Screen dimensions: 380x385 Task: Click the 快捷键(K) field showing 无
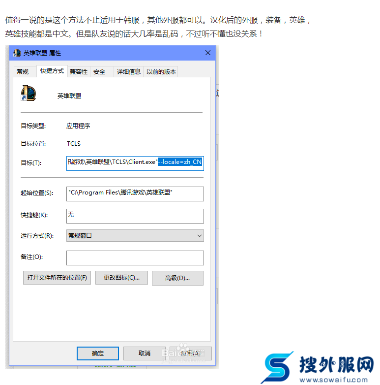[x=135, y=216]
